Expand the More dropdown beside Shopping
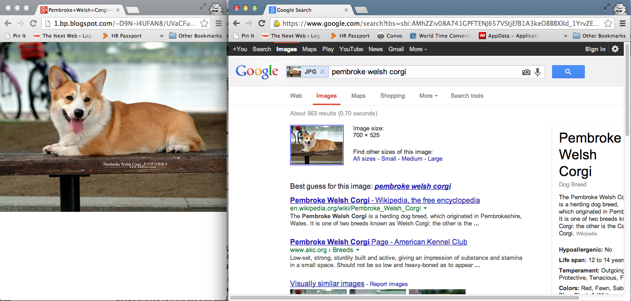Viewport: 631px width, 301px height. 428,96
